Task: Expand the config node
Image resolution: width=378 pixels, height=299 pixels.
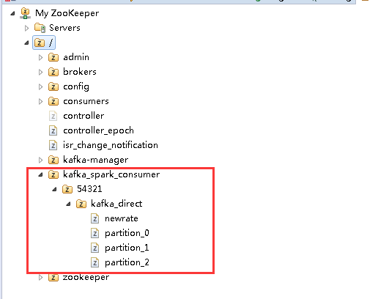Action: point(40,86)
